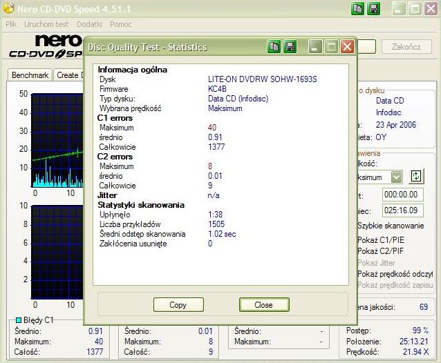Toggle Pokaż C2/PIF option
The height and width of the screenshot is (363, 441).
[x=380, y=251]
